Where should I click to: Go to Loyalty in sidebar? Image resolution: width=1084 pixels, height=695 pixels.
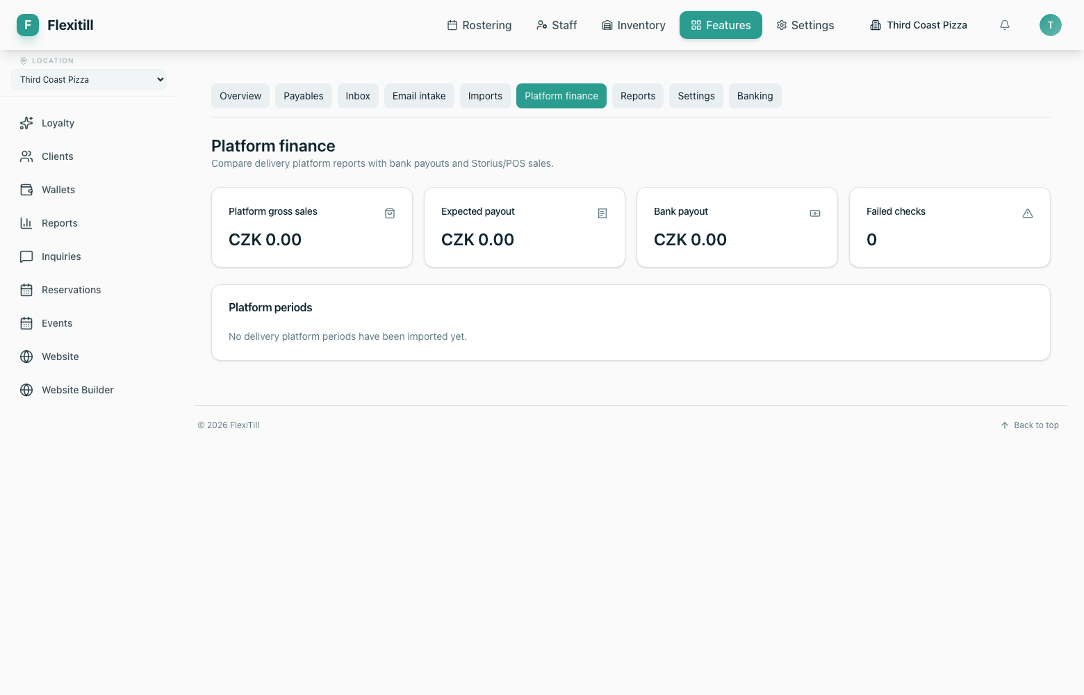tap(89, 123)
